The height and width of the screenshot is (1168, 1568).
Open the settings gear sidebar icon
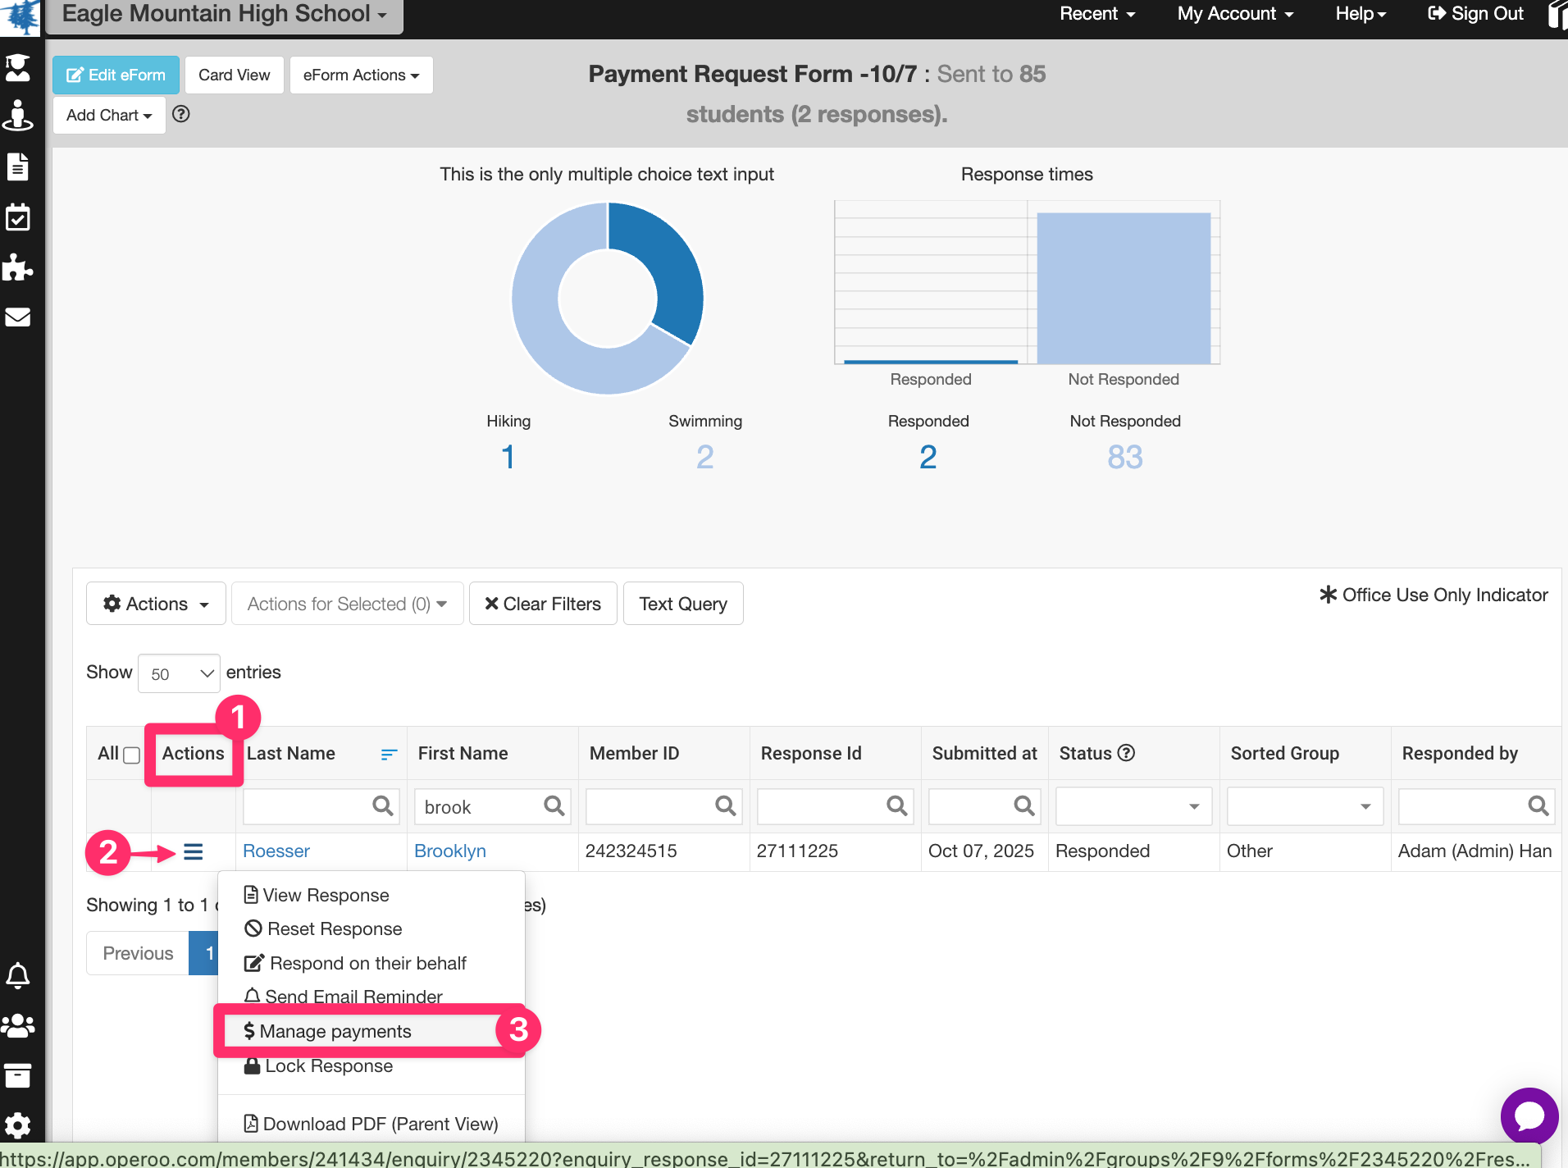click(x=18, y=1125)
